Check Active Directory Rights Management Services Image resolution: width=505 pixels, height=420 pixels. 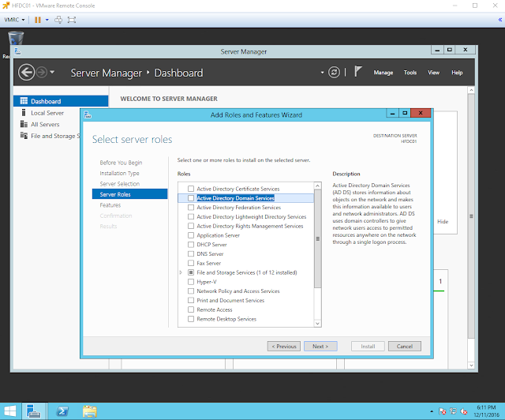coord(191,226)
